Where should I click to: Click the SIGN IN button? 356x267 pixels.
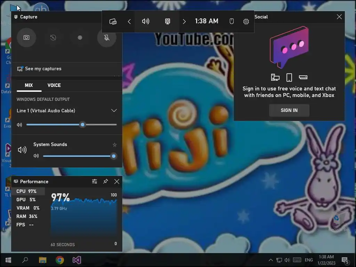click(x=289, y=110)
